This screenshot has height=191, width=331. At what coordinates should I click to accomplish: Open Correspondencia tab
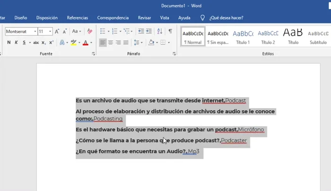click(113, 18)
